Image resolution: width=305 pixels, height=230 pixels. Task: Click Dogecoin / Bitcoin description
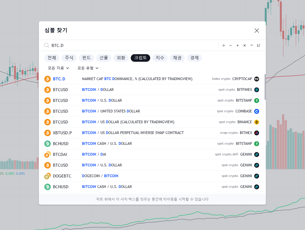pos(100,176)
